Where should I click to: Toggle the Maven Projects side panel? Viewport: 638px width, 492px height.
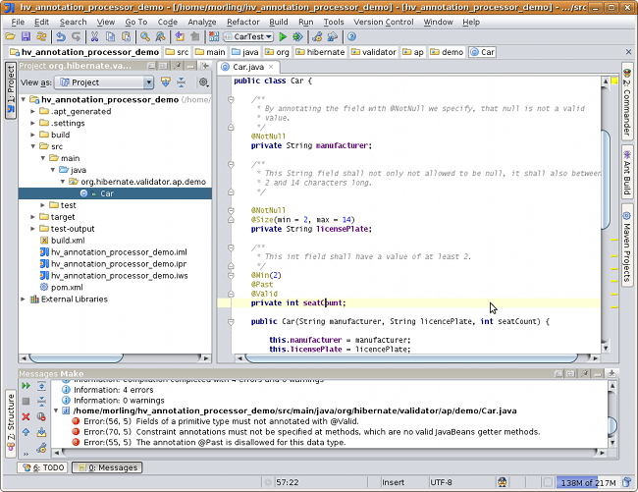[x=627, y=244]
